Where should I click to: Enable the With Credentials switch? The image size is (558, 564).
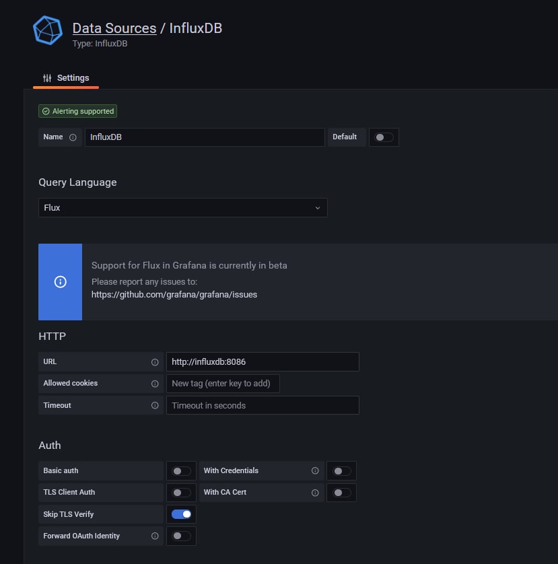pyautogui.click(x=341, y=471)
